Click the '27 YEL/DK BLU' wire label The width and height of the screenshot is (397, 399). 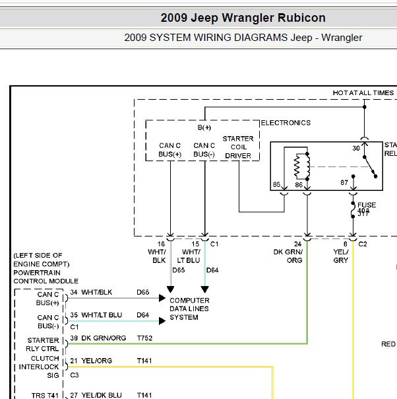(96, 395)
